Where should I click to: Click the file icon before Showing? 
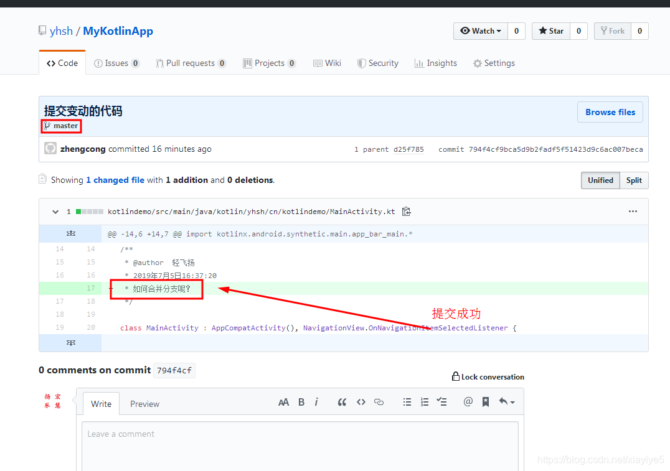pos(42,179)
